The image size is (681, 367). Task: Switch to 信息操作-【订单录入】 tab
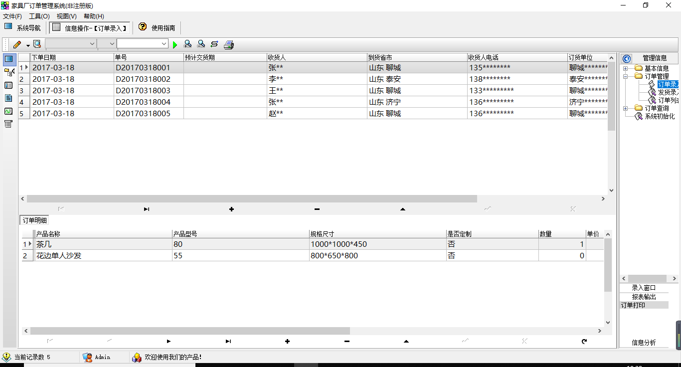pyautogui.click(x=90, y=28)
